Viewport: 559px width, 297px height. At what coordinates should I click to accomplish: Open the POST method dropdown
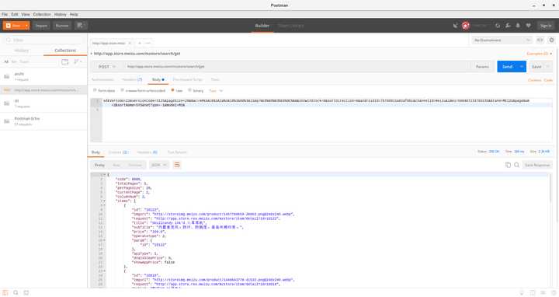106,67
